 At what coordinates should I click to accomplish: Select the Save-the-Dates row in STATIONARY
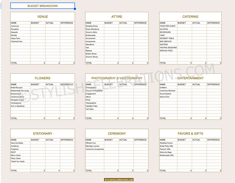[x=18, y=143]
